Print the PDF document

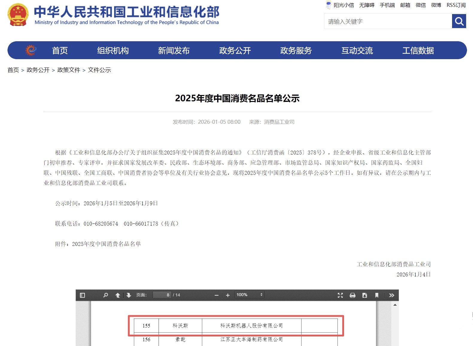pyautogui.click(x=352, y=295)
